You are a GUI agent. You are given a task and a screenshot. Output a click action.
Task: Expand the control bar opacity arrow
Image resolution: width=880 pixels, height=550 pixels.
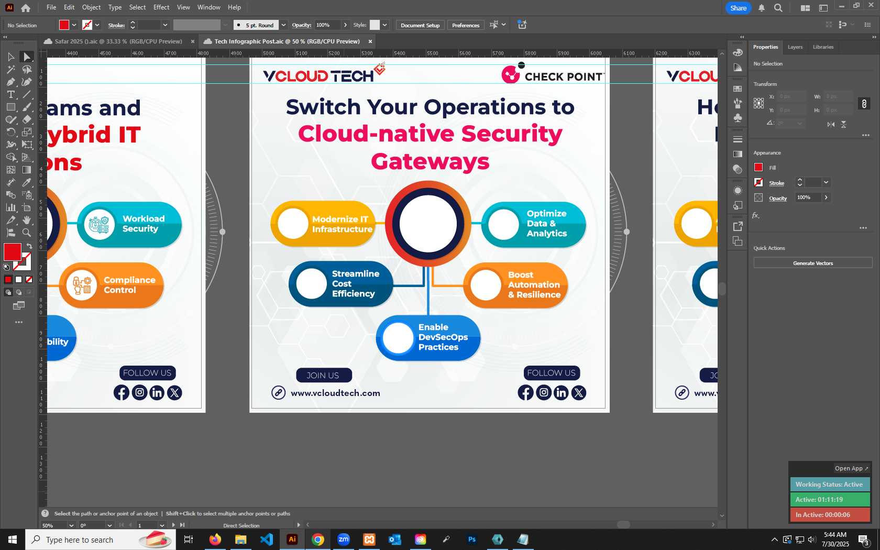coord(345,25)
